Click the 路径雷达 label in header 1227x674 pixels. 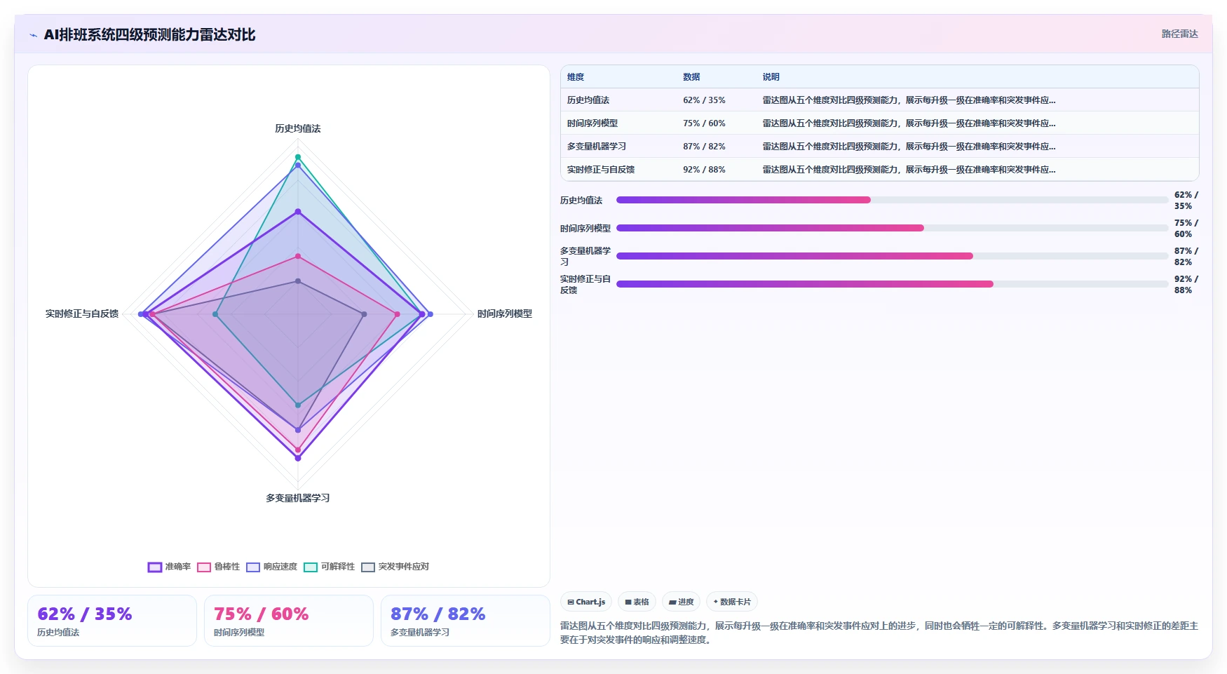1180,34
